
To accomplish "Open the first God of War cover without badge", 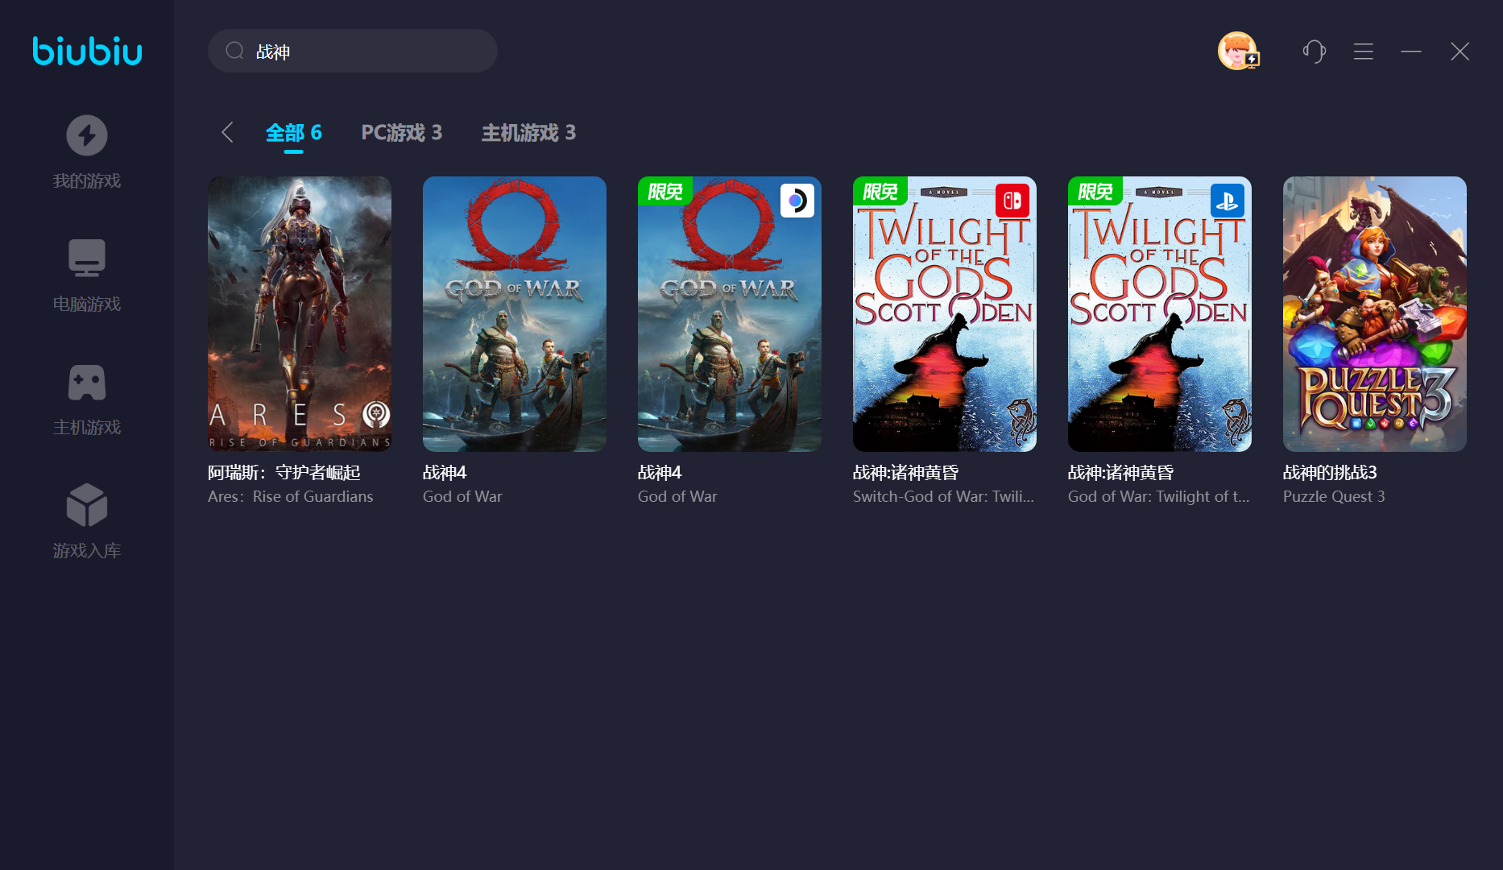I will coord(514,313).
